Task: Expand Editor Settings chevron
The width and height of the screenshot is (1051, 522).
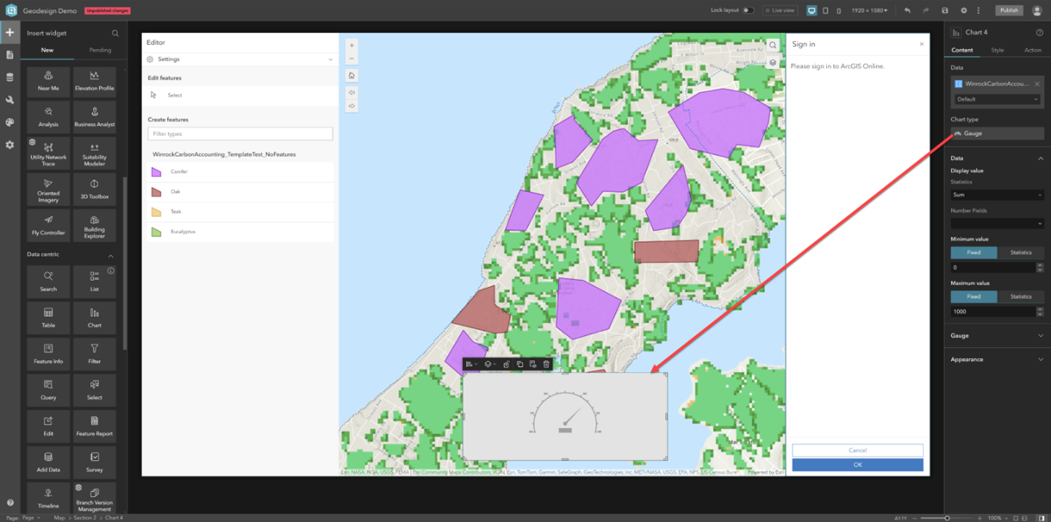Action: coord(331,60)
